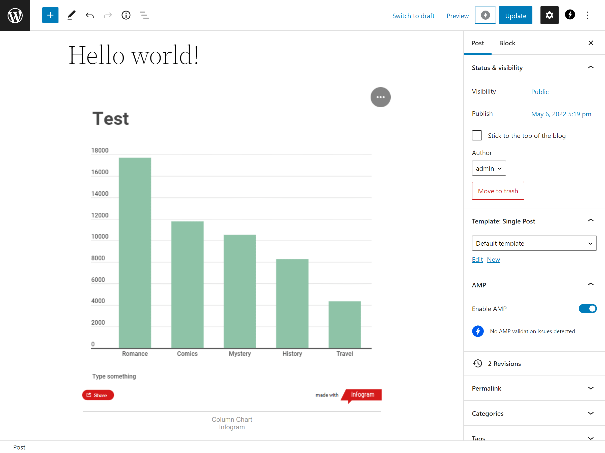Viewport: 605px width, 453px height.
Task: Click the Hello world! post title
Action: tap(134, 55)
